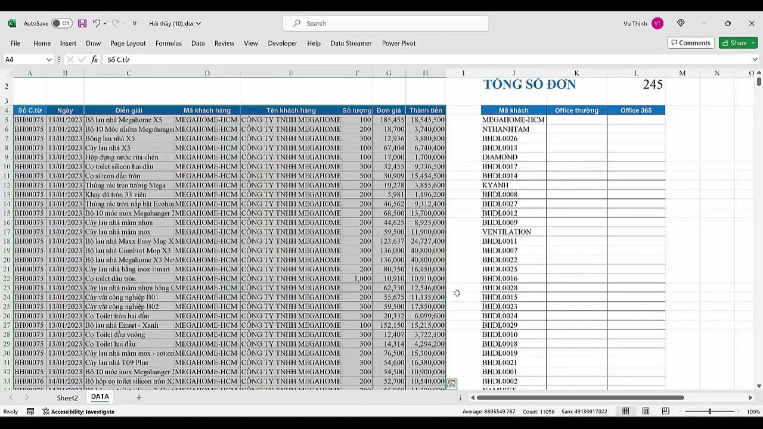Click the next sheet navigation arrow
The image size is (763, 429).
27,397
